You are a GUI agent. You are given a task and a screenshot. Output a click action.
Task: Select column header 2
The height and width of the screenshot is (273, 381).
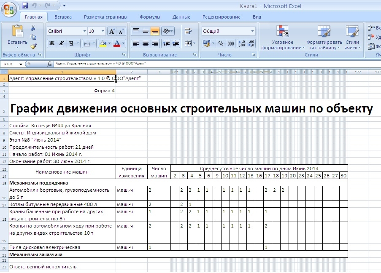click(132, 72)
